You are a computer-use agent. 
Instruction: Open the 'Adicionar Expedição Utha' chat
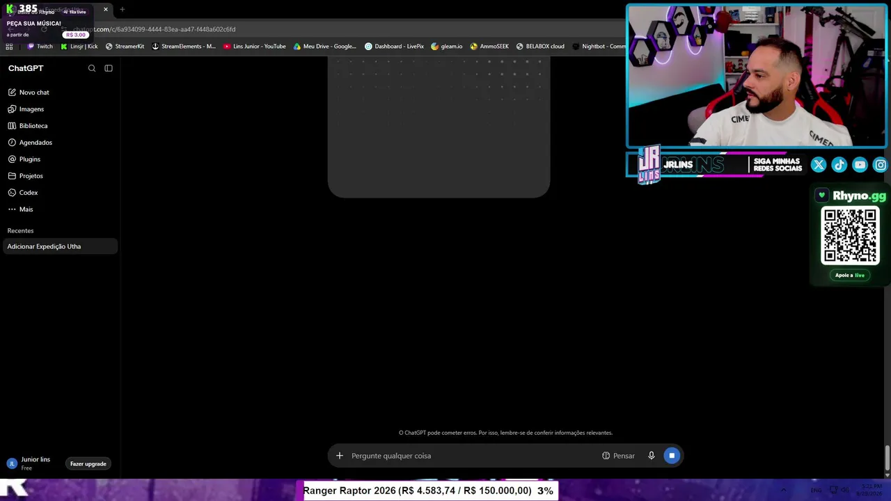(x=60, y=246)
